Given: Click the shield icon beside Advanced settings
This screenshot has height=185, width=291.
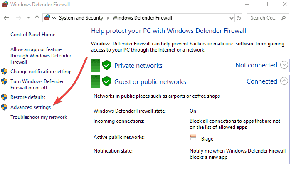Looking at the screenshot, I should (5, 107).
